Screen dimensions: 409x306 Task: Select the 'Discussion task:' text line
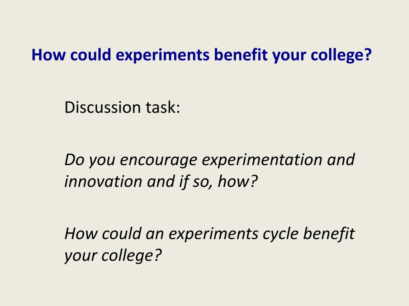[x=122, y=107]
